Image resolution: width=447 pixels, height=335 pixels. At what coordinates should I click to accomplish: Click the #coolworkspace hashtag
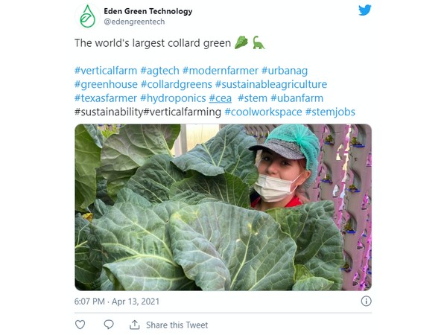[264, 112]
